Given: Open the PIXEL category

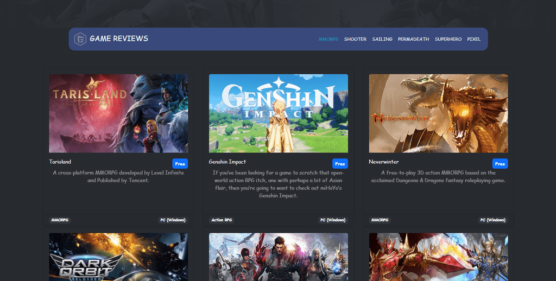Looking at the screenshot, I should click(473, 39).
